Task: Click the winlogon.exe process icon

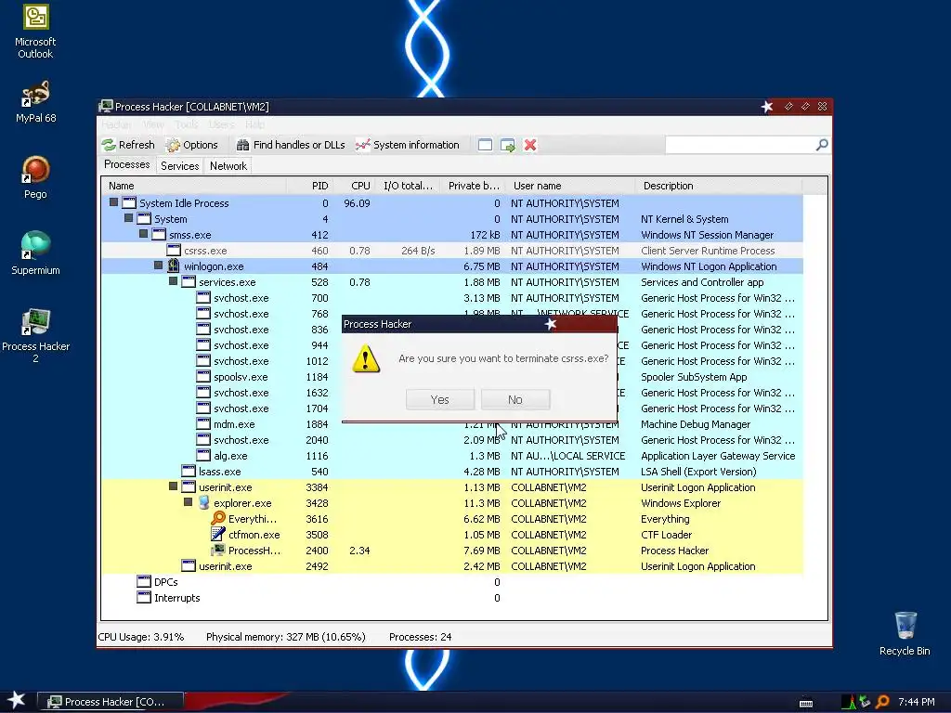Action: point(174,266)
